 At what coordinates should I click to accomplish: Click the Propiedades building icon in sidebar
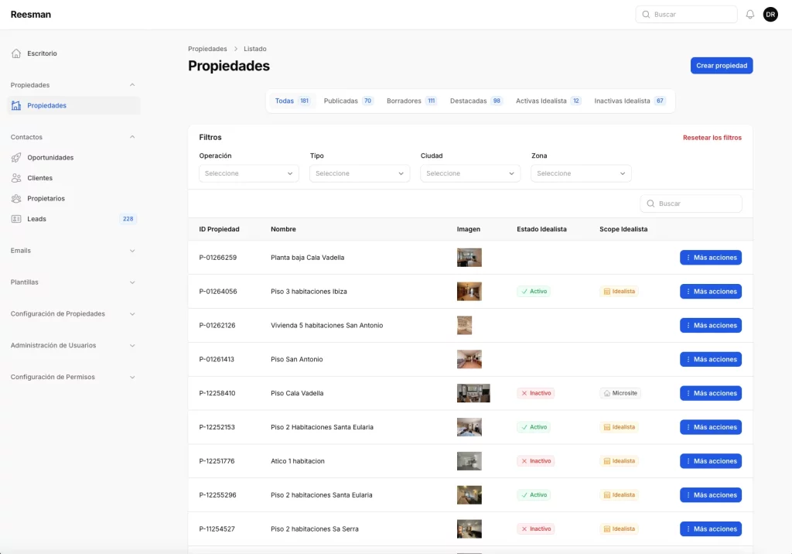pos(16,105)
